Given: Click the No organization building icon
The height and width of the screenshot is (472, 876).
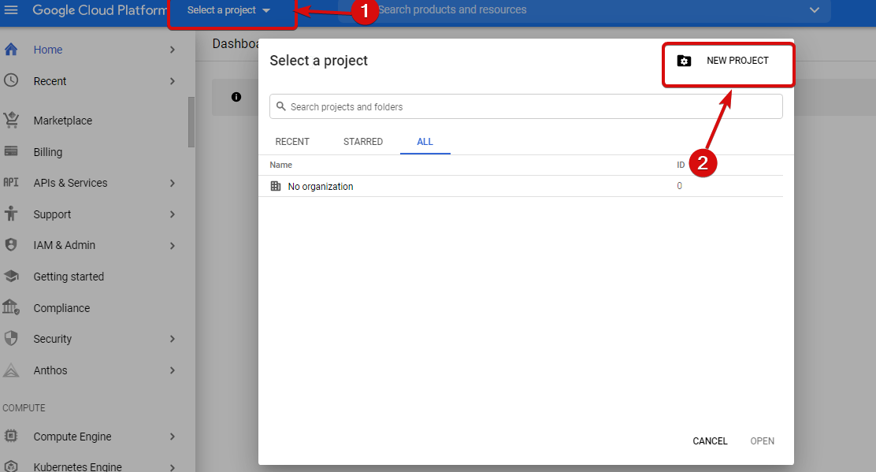Looking at the screenshot, I should (x=276, y=186).
